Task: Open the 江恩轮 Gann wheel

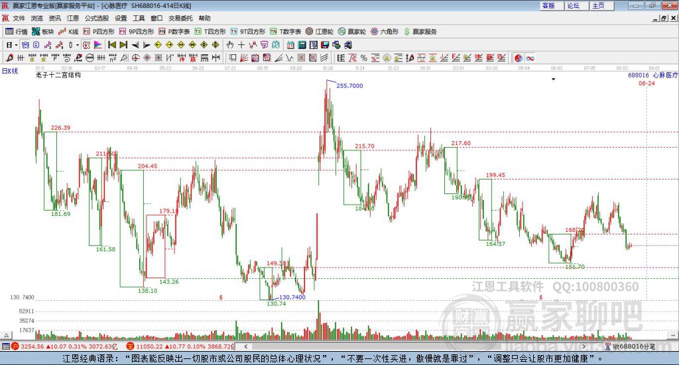Action: [x=320, y=32]
